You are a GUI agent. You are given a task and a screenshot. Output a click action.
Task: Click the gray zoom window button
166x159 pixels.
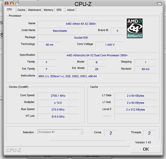(x=17, y=4)
